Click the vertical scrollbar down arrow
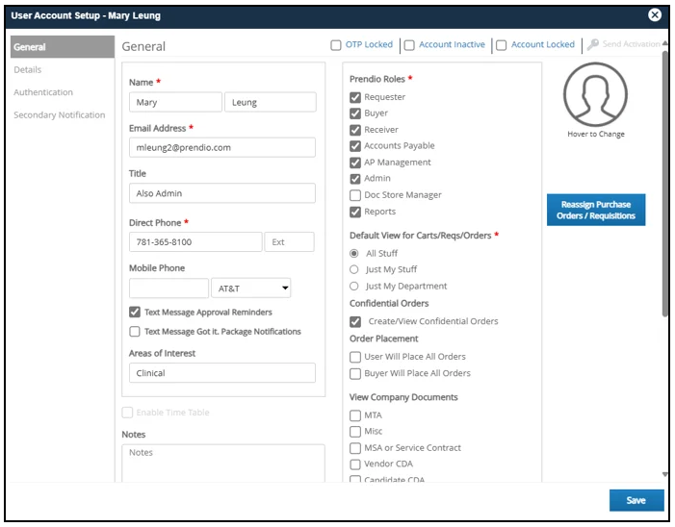The height and width of the screenshot is (527, 675). coord(665,474)
